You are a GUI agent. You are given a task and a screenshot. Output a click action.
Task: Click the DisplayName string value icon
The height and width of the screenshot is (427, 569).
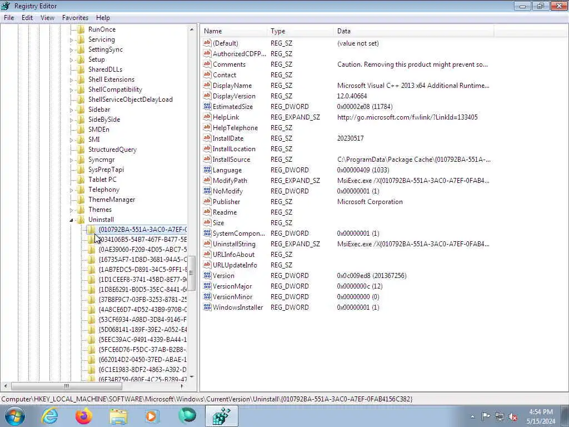207,85
